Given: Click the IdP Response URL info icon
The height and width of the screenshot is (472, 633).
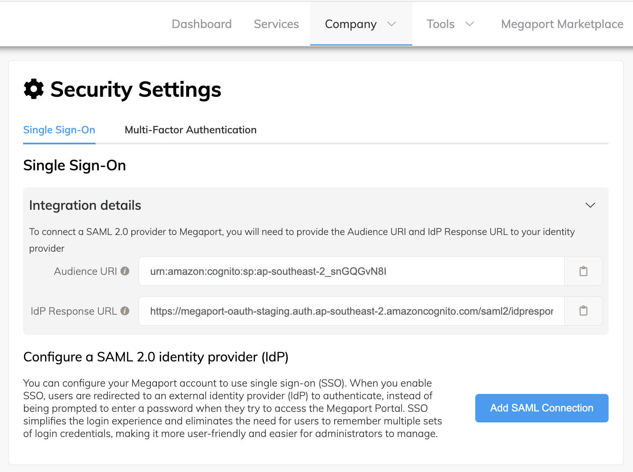Looking at the screenshot, I should [x=125, y=311].
